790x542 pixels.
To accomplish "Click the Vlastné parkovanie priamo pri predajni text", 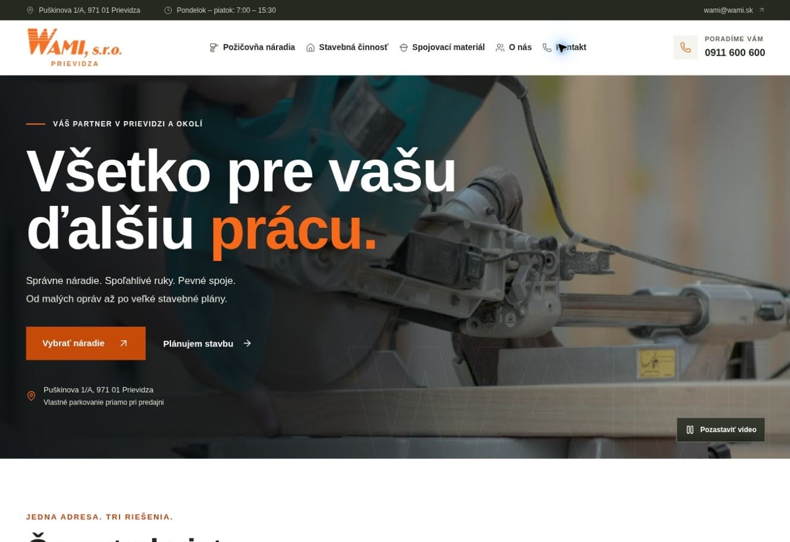I will pos(104,403).
